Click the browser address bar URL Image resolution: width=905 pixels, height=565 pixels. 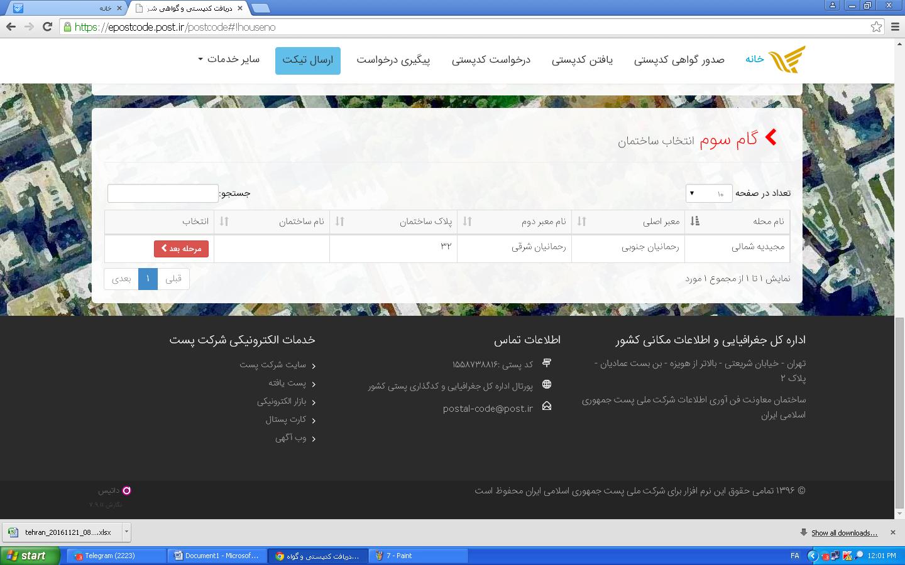coord(175,27)
